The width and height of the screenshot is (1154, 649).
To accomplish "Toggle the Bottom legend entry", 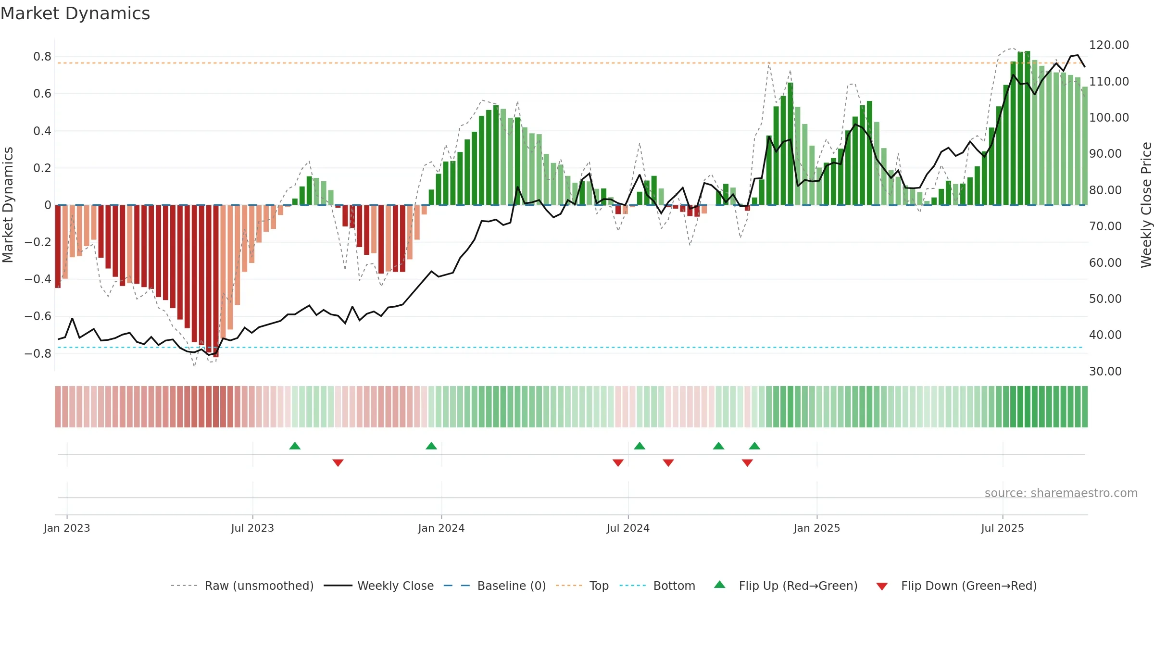I will (x=657, y=586).
